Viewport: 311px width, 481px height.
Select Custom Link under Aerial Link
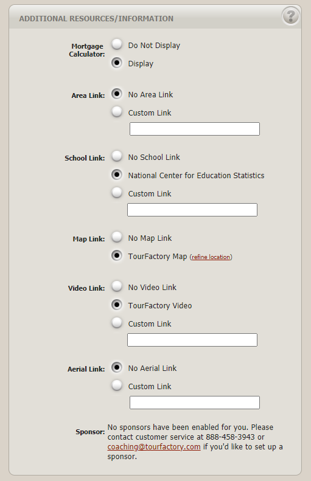click(x=117, y=386)
